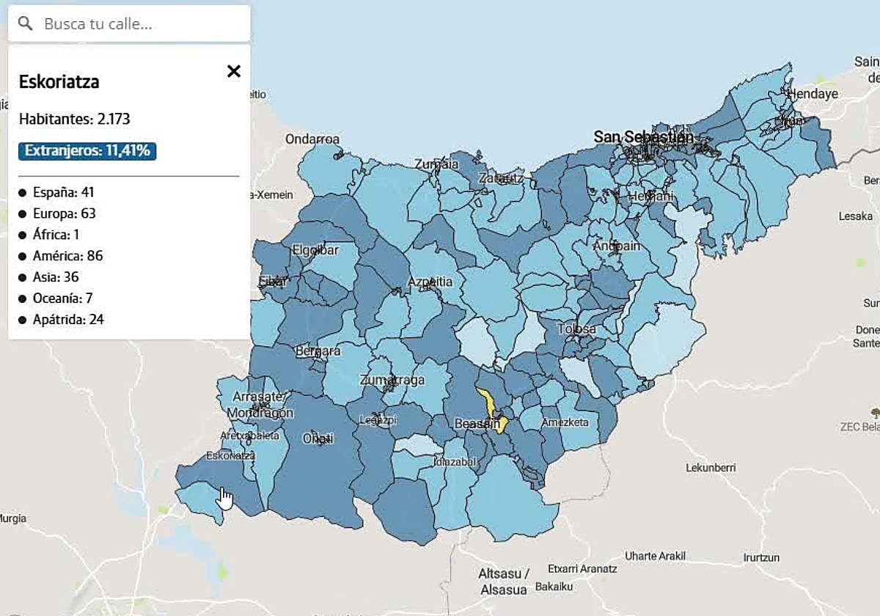
Task: Click the 'España: 41' list entry
Action: (63, 192)
